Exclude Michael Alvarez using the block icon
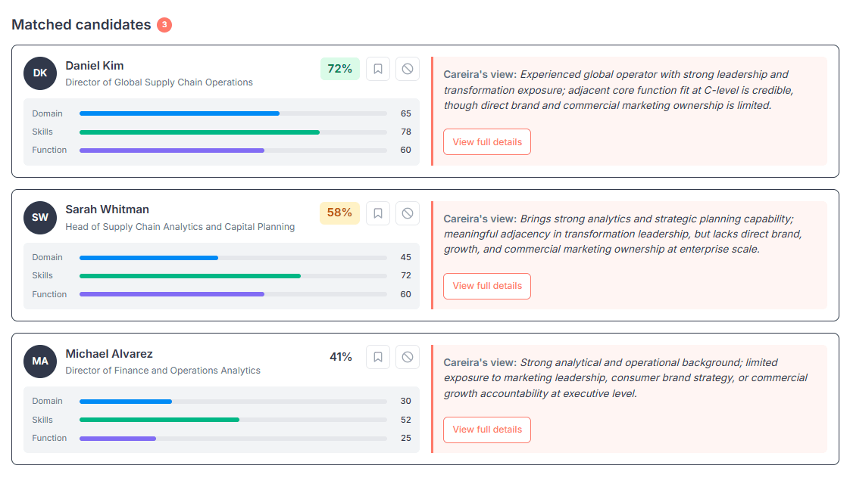Image resolution: width=850 pixels, height=481 pixels. 407,356
